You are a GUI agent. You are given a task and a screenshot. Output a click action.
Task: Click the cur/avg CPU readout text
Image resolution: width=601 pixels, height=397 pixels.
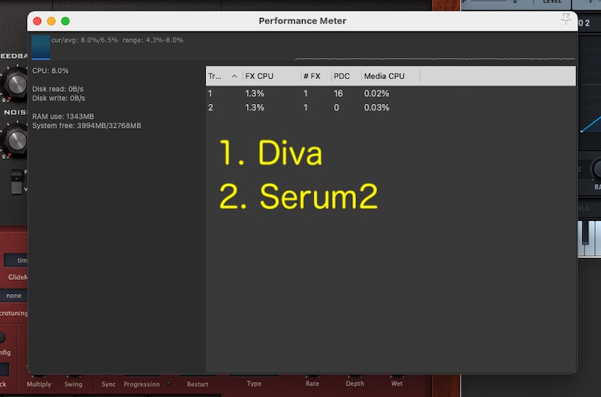[x=117, y=40]
